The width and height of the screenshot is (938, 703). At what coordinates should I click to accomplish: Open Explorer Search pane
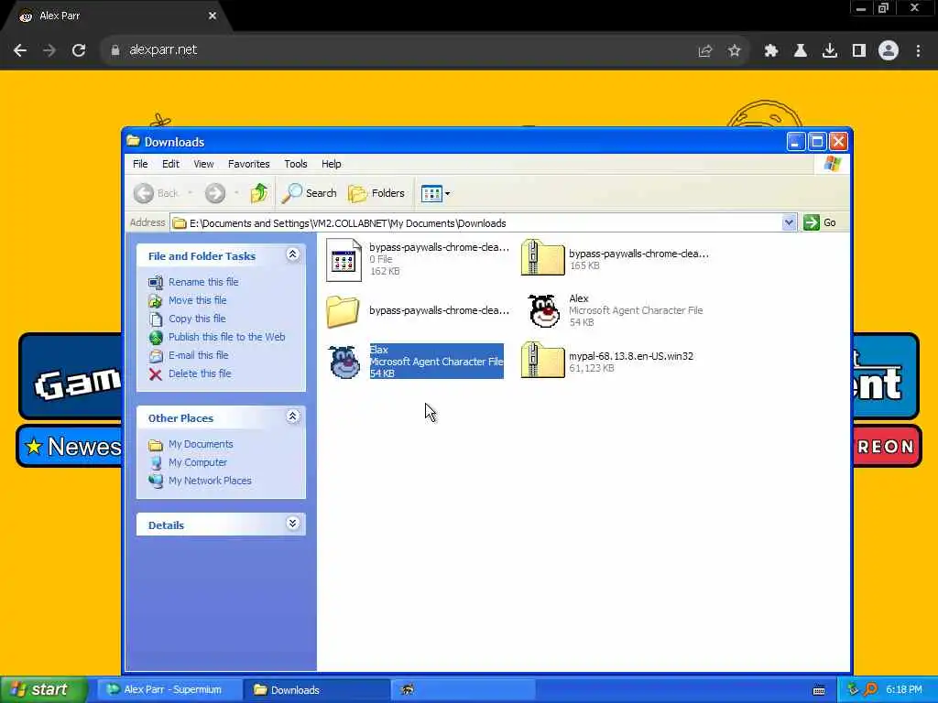[310, 193]
